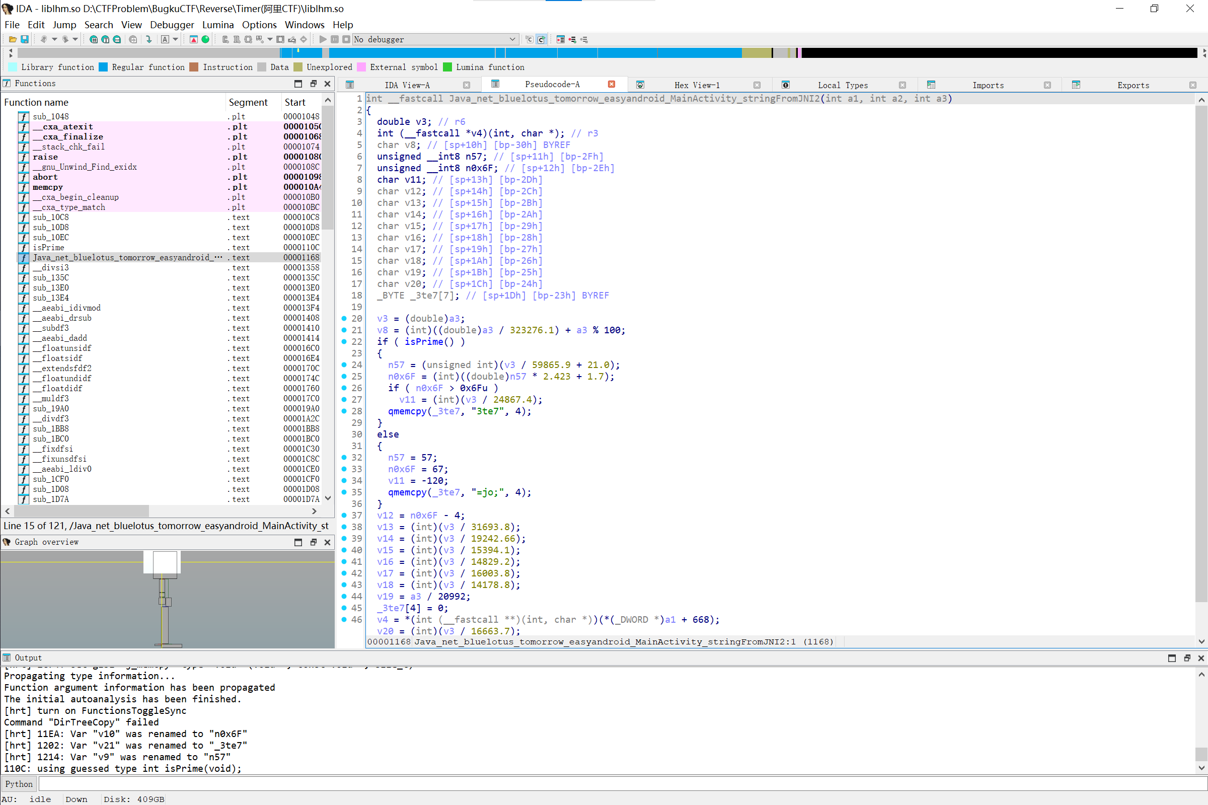Viewport: 1208px width, 805px height.
Task: Click the red stop-analysis triangle icon
Action: (x=193, y=40)
